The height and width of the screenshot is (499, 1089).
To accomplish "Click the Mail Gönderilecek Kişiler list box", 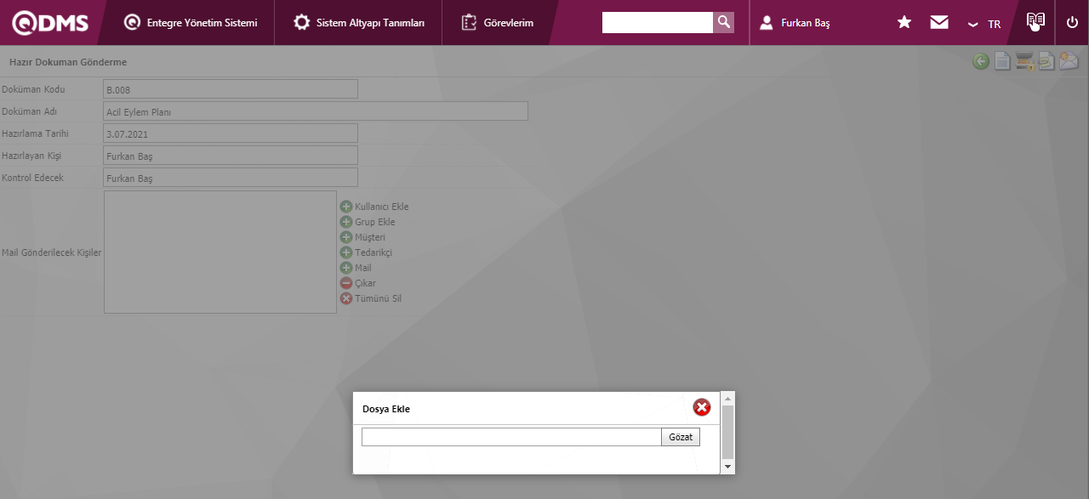I will [220, 252].
